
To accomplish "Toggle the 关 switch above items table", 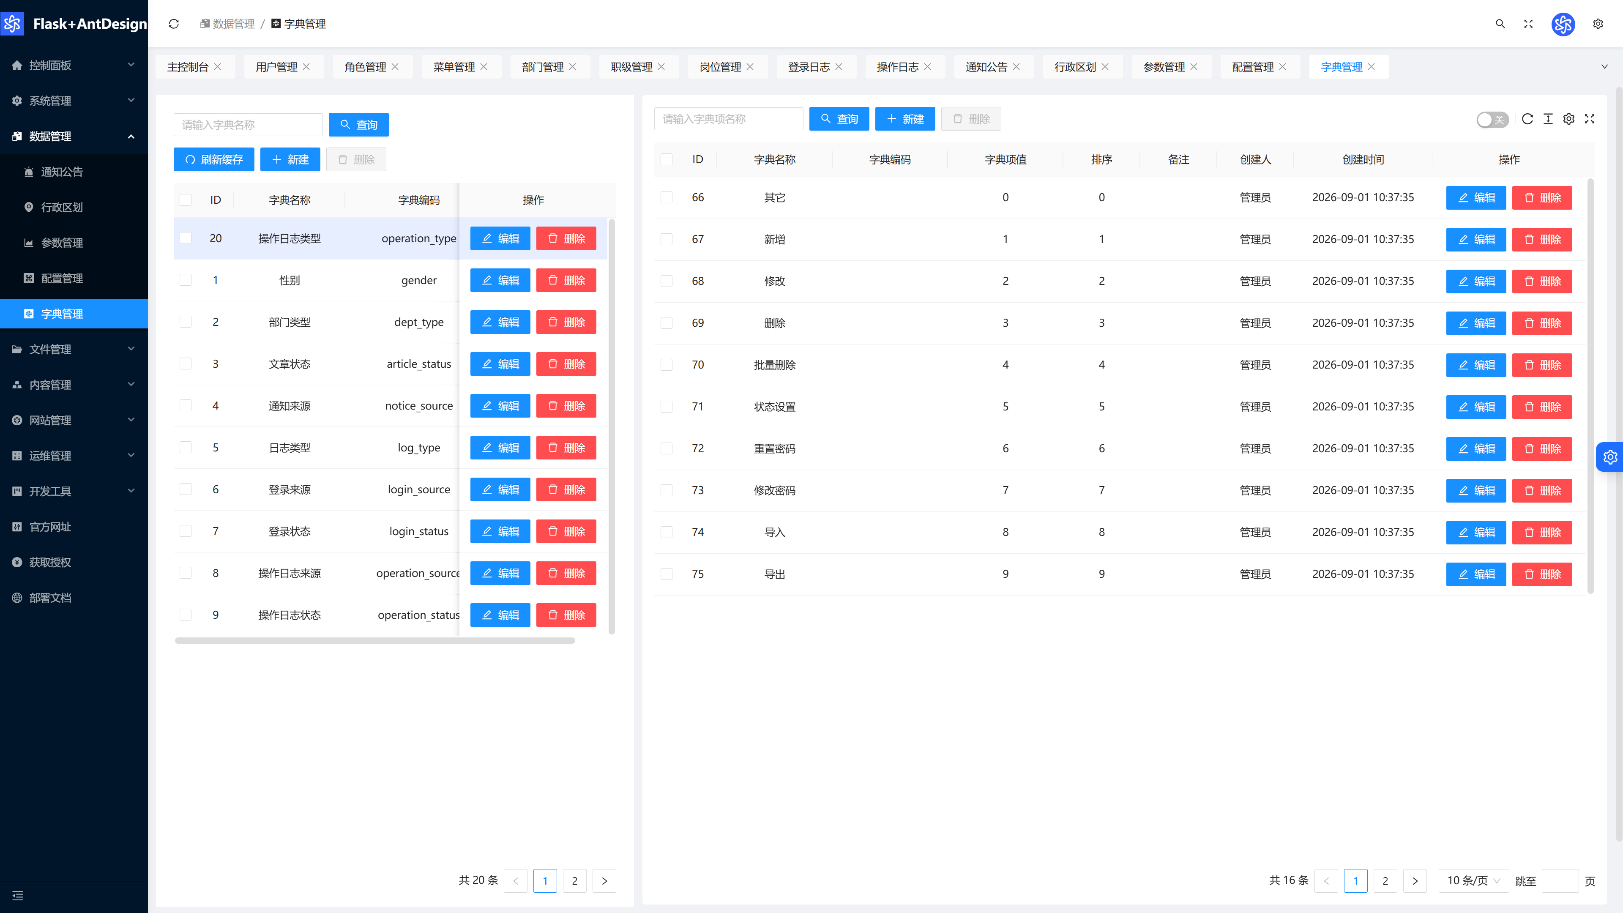I will (x=1492, y=120).
